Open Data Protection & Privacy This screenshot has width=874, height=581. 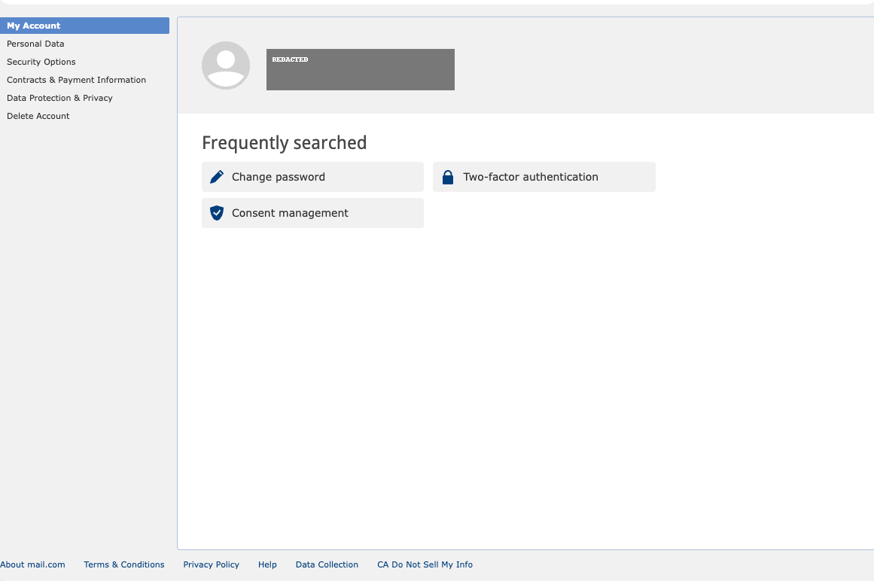tap(59, 98)
